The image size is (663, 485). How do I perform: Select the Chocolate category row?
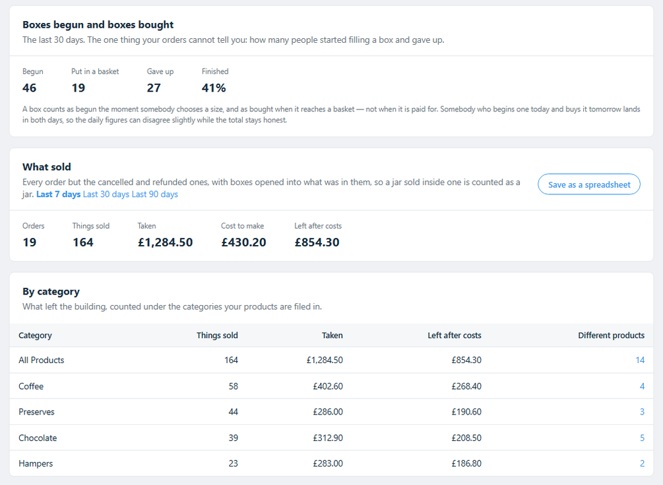point(331,438)
